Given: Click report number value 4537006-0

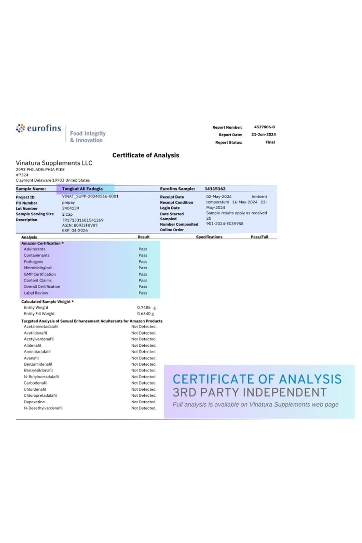Looking at the screenshot, I should tap(264, 127).
